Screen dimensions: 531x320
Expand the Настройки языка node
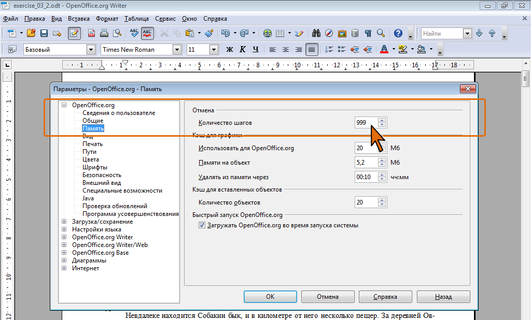tap(64, 229)
